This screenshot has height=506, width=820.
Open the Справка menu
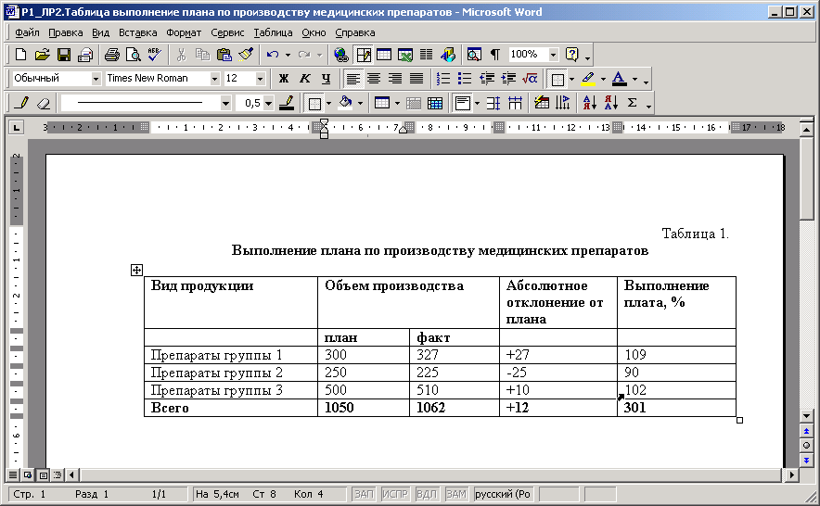(355, 32)
